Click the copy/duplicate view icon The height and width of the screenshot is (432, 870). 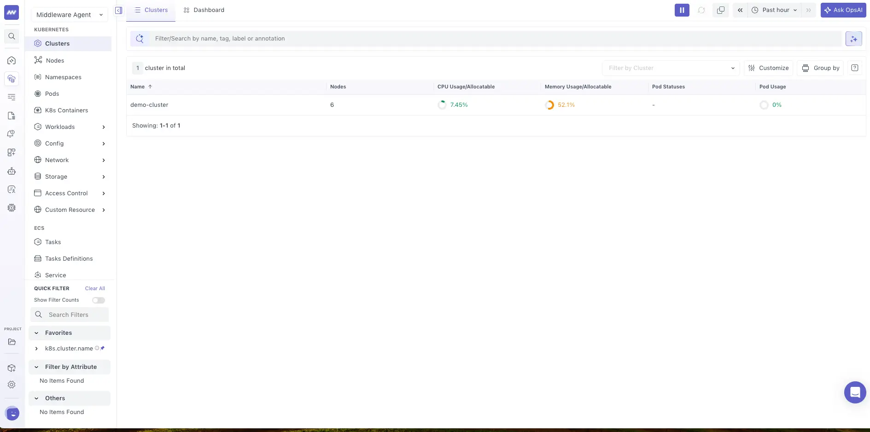pyautogui.click(x=721, y=10)
